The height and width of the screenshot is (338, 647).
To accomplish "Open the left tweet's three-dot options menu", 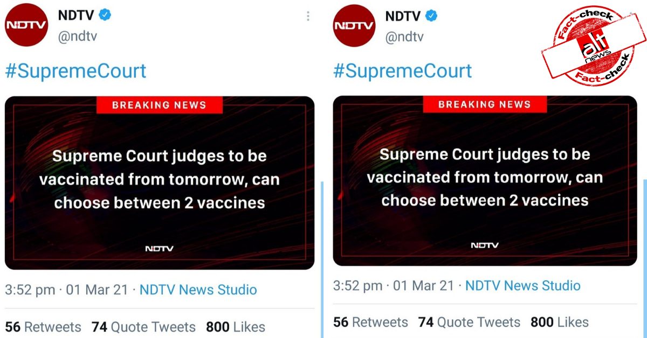I will 308,16.
